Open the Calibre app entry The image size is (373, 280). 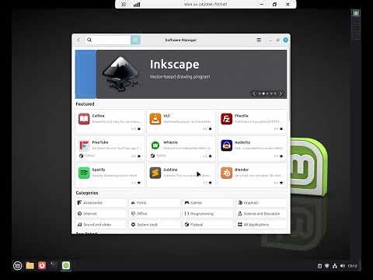(110, 122)
